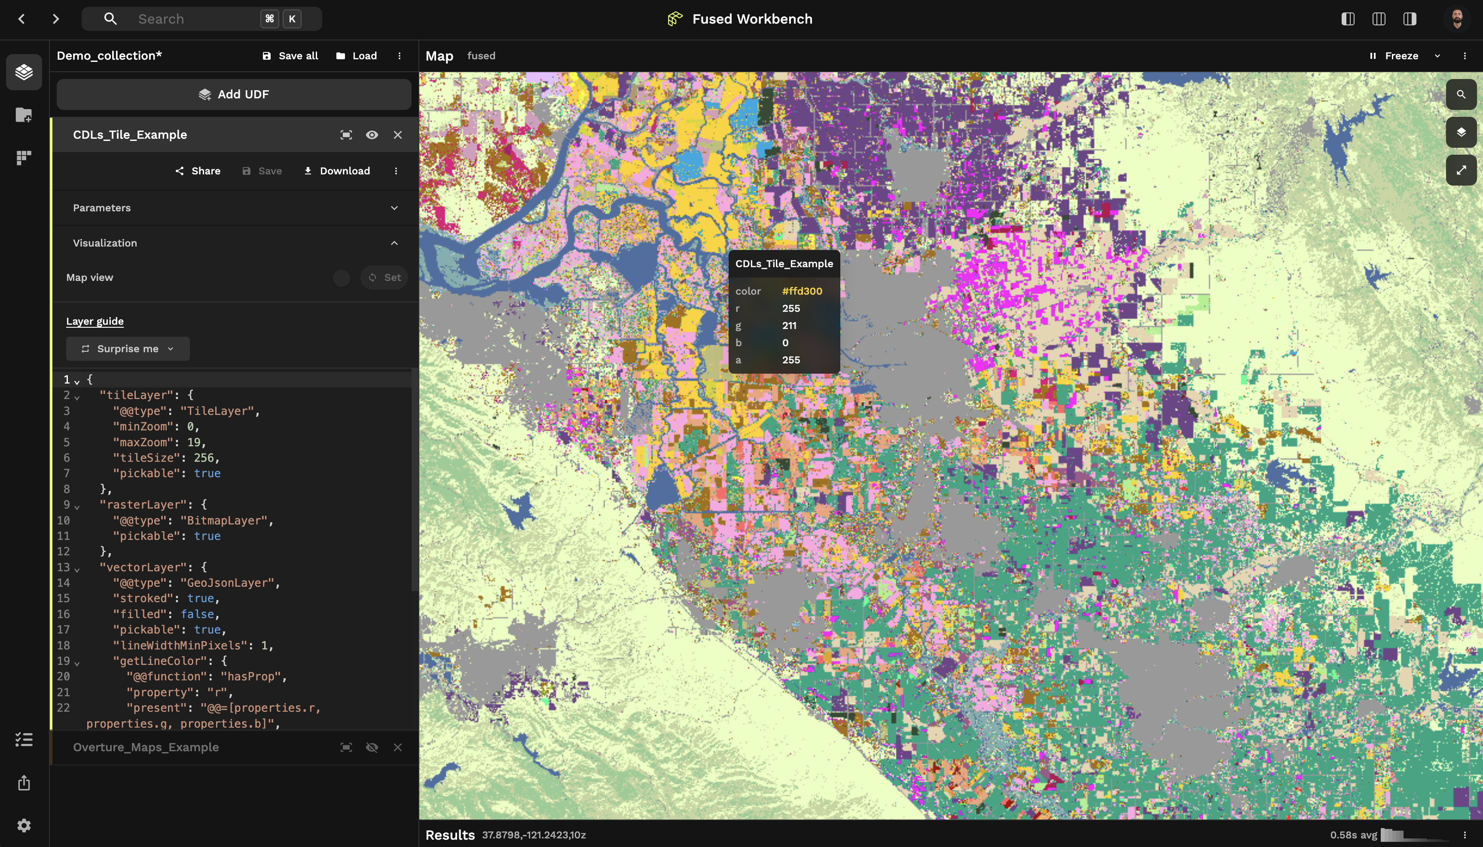Viewport: 1483px width, 847px height.
Task: Click the map search button
Action: tap(1461, 94)
